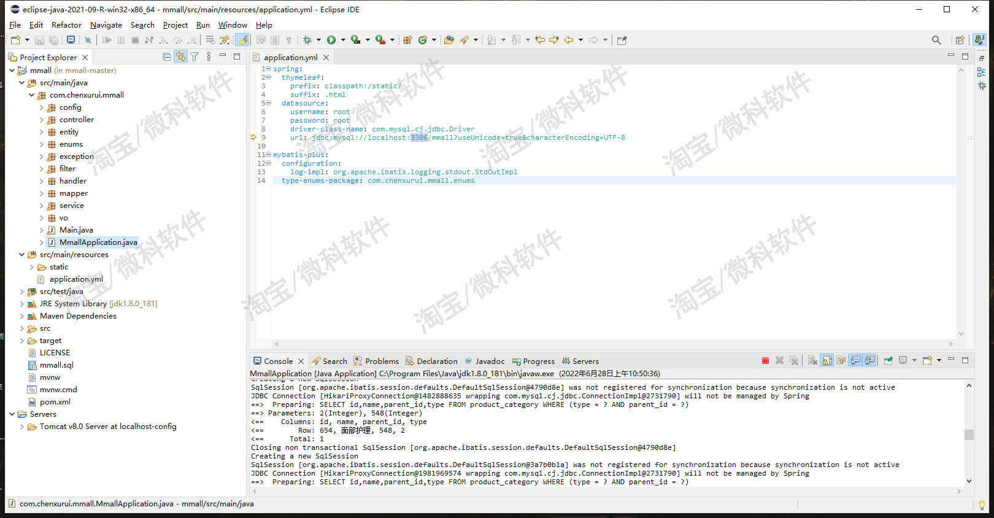
Task: Switch to the Servers tab
Action: pos(580,361)
